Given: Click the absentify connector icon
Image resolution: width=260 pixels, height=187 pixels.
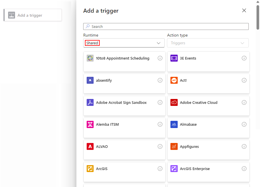Looking at the screenshot, I should pyautogui.click(x=90, y=80).
